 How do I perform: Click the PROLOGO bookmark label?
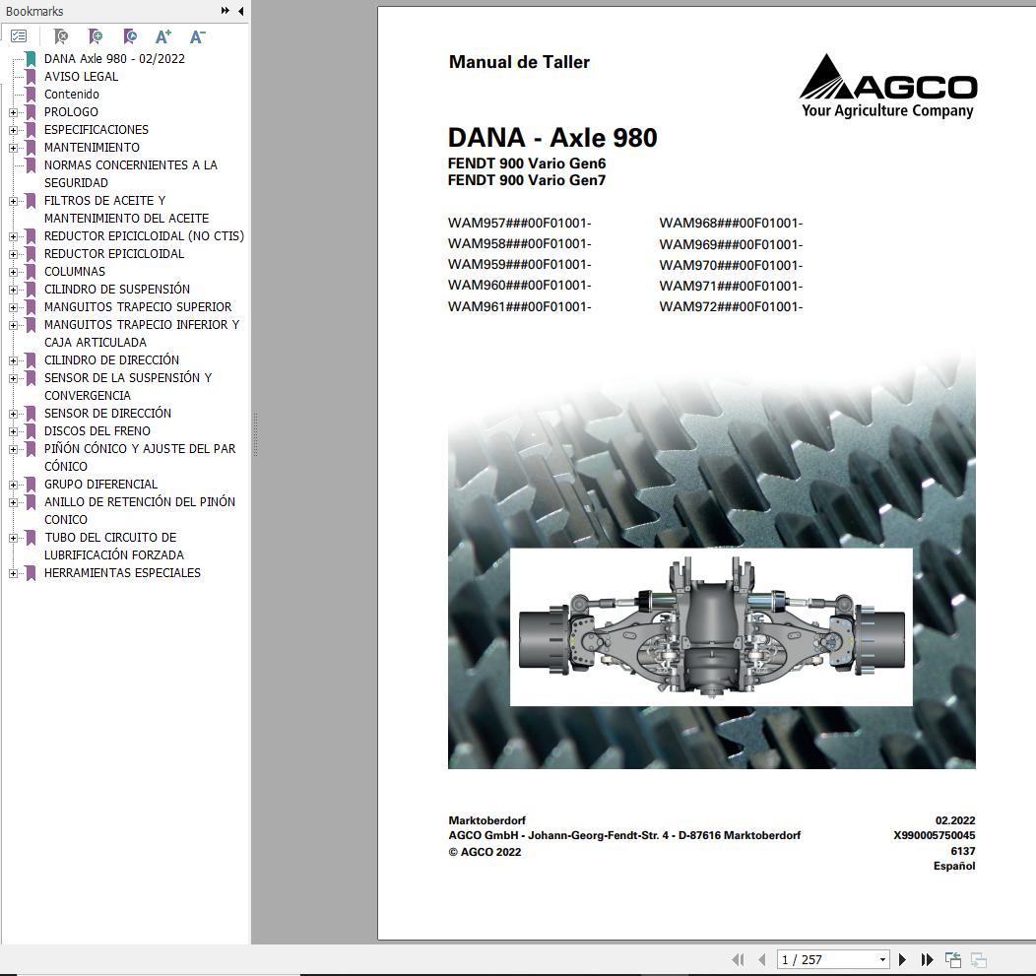pyautogui.click(x=71, y=112)
